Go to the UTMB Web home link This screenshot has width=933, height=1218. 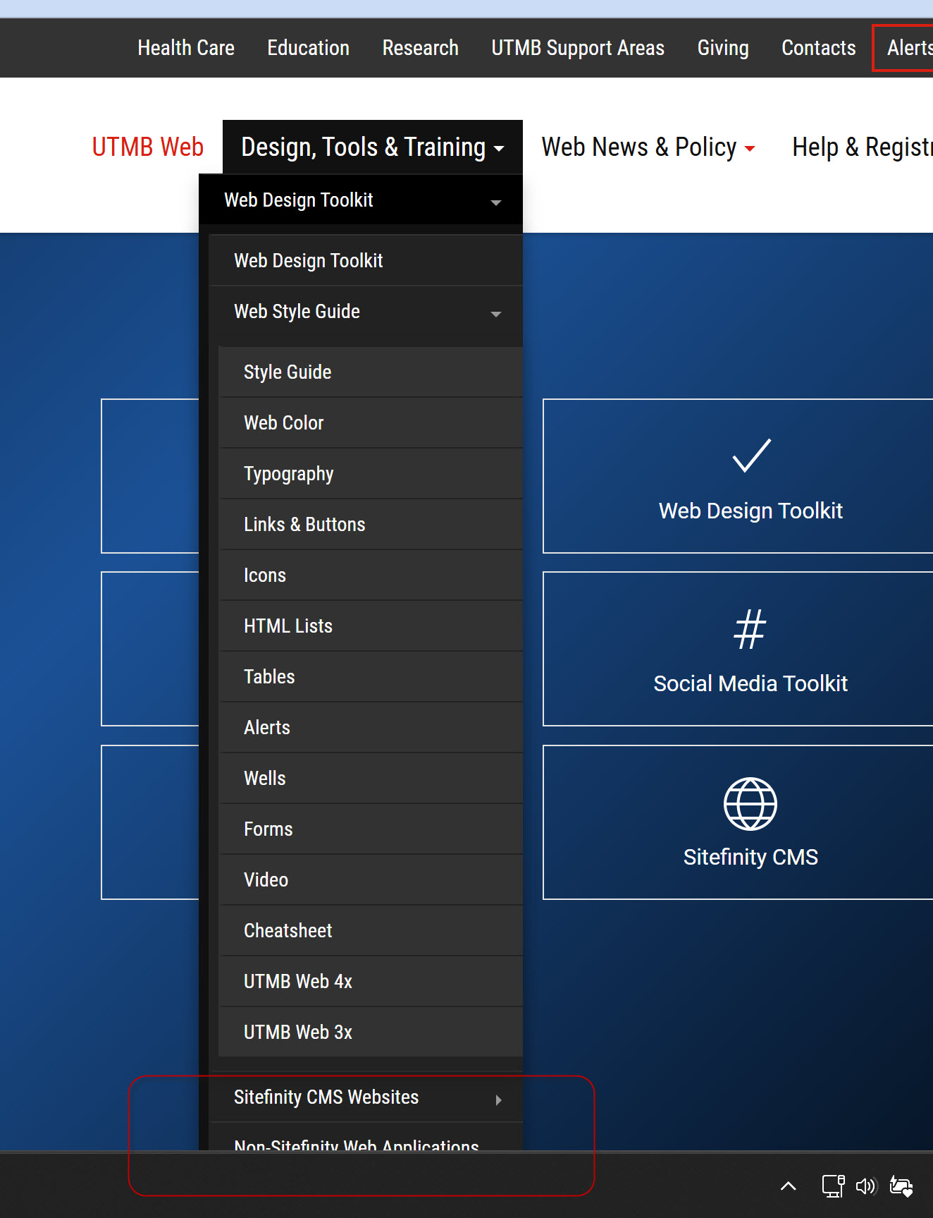coord(148,147)
